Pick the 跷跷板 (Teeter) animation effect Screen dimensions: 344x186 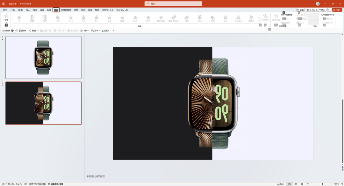click(251, 18)
